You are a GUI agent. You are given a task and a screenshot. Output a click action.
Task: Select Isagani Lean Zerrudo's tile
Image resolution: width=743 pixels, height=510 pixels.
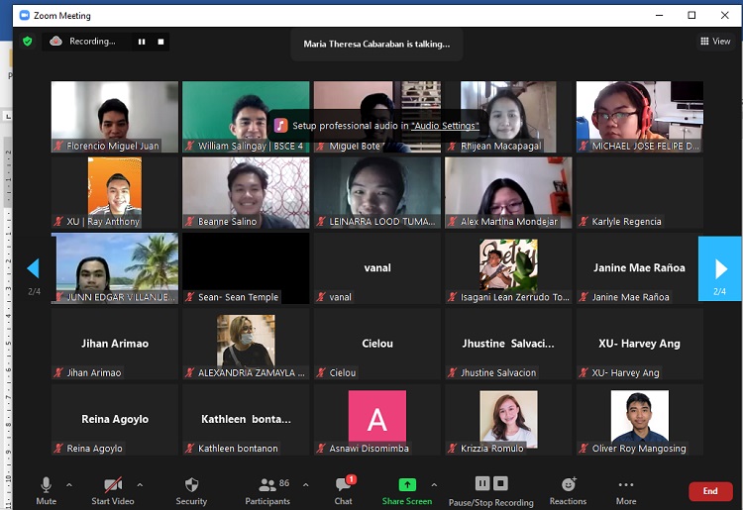click(x=508, y=268)
